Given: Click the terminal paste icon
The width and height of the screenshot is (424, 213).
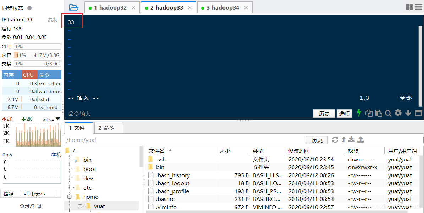Looking at the screenshot, I should tap(379, 113).
